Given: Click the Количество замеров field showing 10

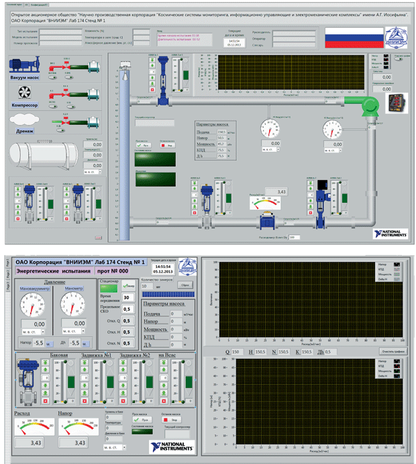Looking at the screenshot, I should click(147, 286).
